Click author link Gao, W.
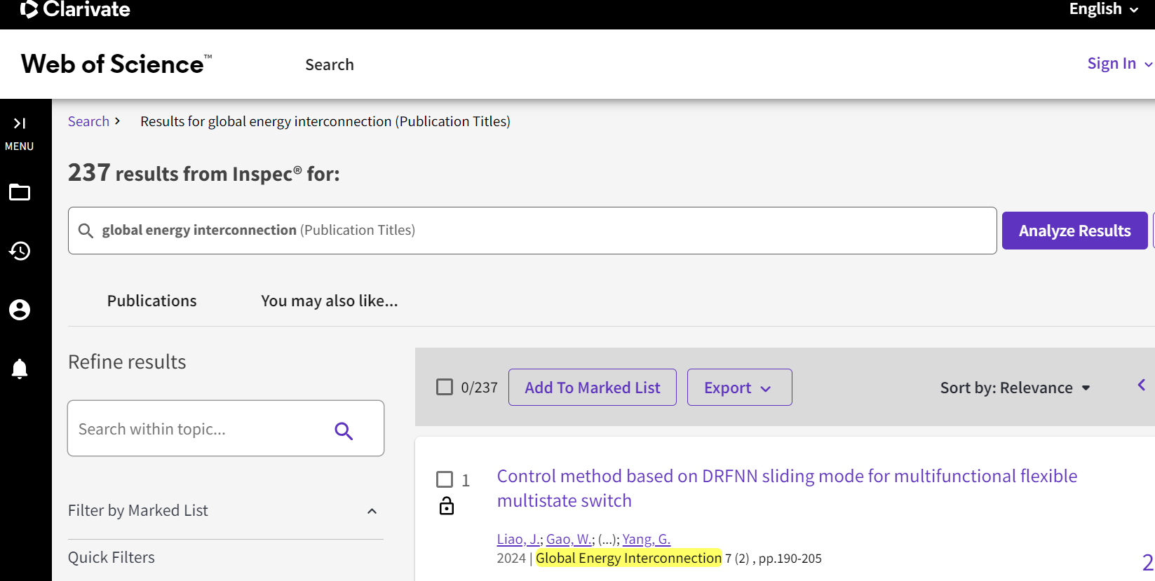Screen dimensions: 1155x581 [569, 539]
